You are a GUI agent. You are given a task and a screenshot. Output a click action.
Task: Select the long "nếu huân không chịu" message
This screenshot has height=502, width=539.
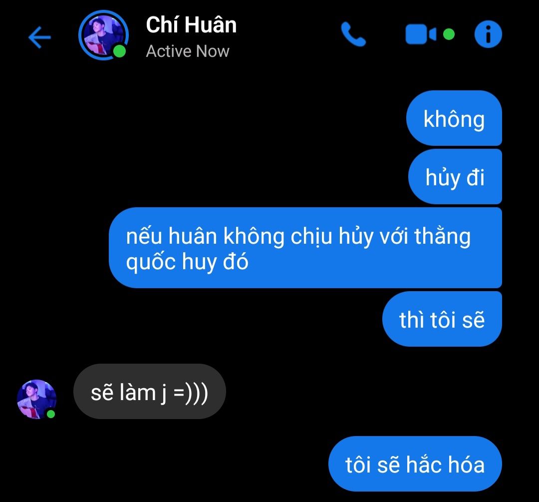305,248
